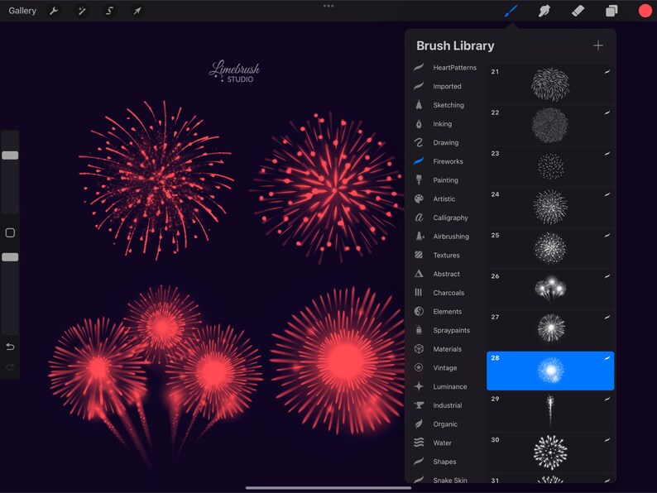The width and height of the screenshot is (657, 493).
Task: Open the Layers panel
Action: pos(611,11)
